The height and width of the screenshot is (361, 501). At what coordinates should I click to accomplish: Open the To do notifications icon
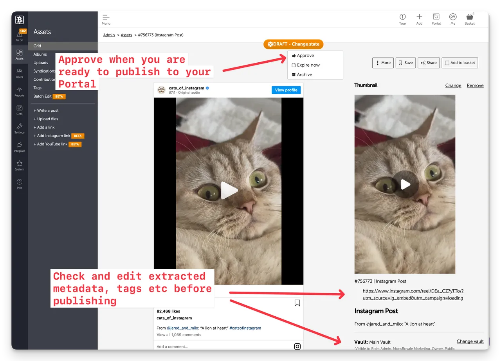click(x=20, y=35)
